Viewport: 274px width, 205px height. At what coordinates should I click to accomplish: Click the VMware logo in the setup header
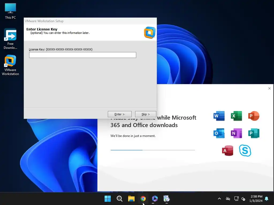[150, 33]
